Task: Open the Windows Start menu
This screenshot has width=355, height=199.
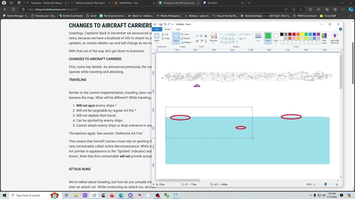Action: tap(4, 195)
